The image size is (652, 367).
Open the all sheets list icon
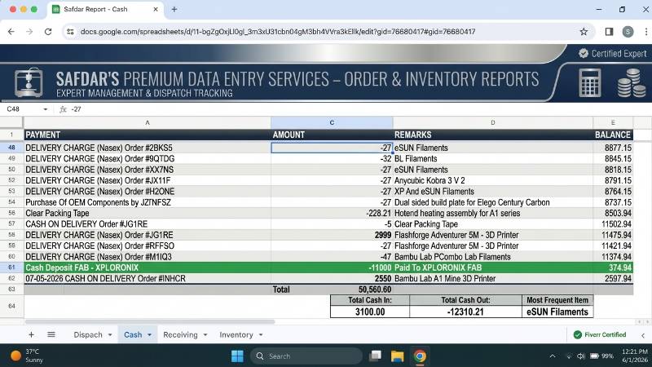tap(51, 334)
